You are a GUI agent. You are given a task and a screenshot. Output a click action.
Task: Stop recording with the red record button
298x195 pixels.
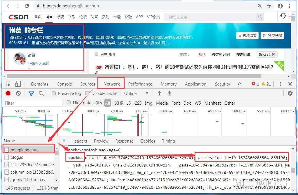click(8, 93)
